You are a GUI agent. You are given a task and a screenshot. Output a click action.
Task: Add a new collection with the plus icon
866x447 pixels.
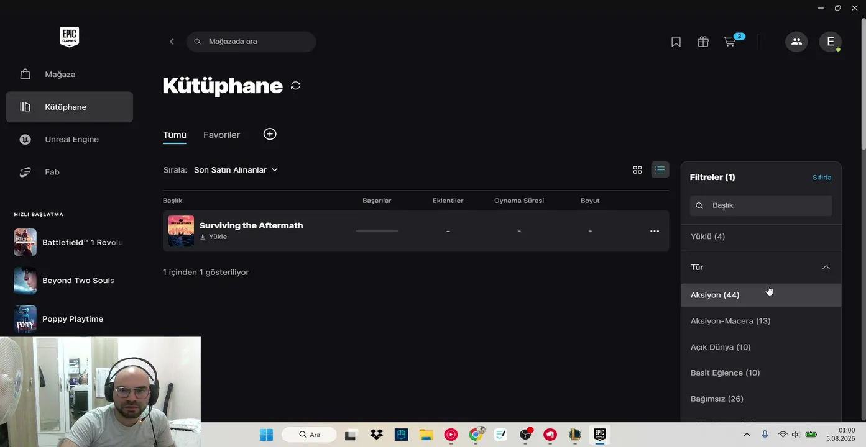coord(270,134)
